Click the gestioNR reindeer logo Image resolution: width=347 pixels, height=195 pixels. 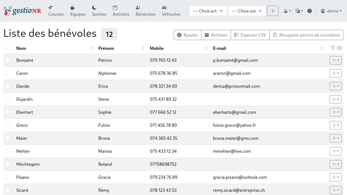click(23, 11)
